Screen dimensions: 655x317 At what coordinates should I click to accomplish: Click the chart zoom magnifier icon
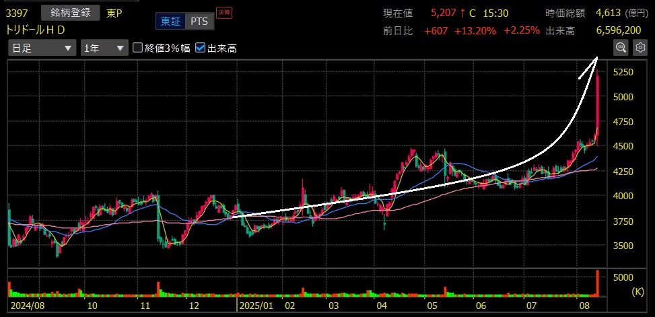click(x=621, y=48)
